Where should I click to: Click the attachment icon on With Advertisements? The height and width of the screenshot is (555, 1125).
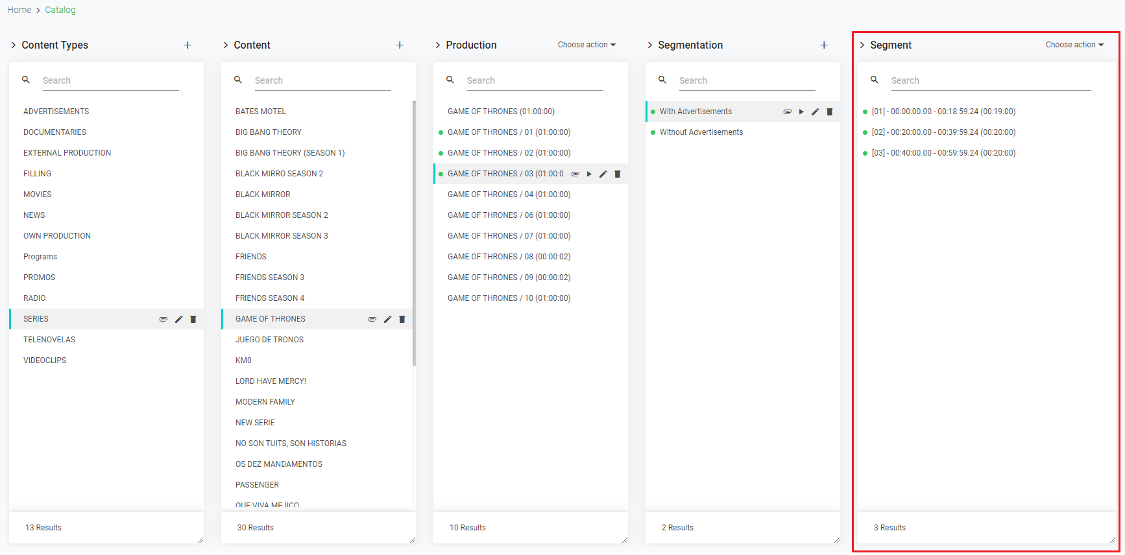(787, 112)
